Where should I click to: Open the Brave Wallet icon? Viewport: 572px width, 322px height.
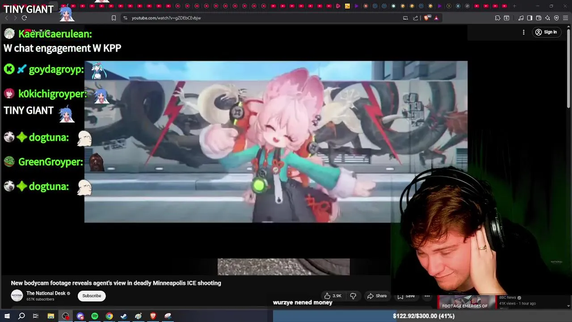click(x=538, y=18)
